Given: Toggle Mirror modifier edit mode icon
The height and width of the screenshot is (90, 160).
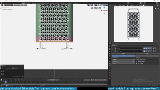Looking at the screenshot, I should 148,48.
